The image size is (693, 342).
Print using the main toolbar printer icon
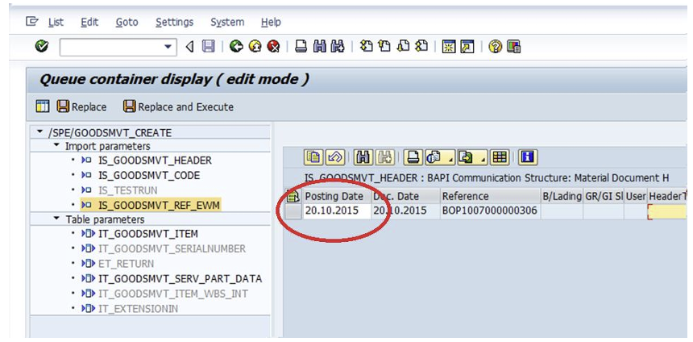tap(301, 46)
